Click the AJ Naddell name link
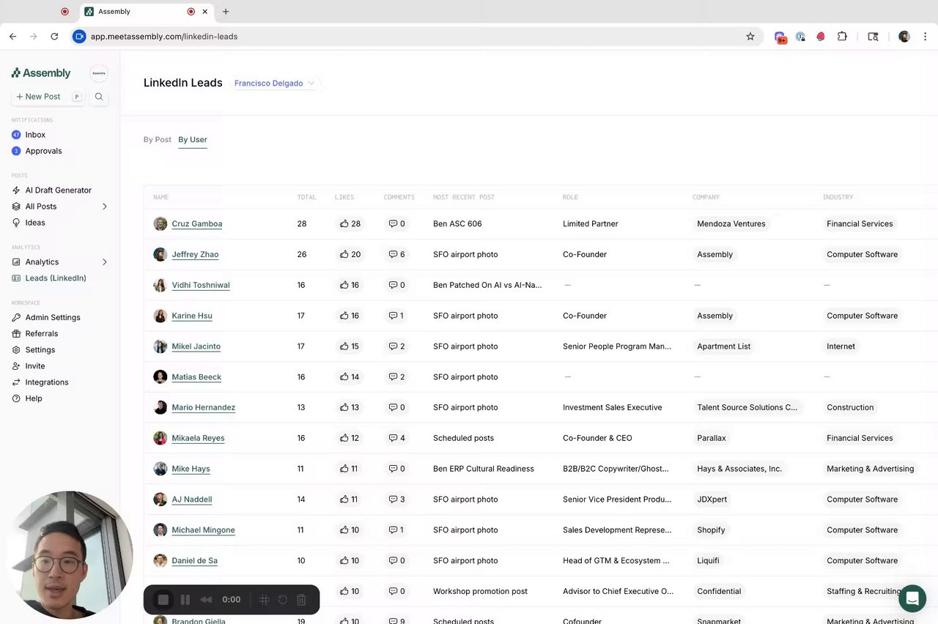 pos(192,500)
